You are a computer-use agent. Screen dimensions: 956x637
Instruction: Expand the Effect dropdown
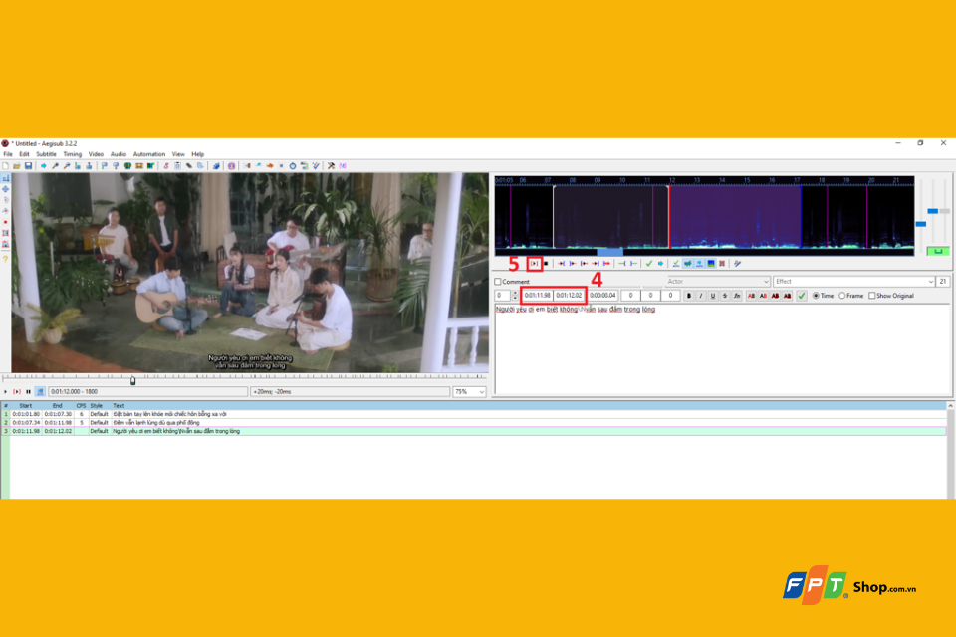pyautogui.click(x=853, y=282)
